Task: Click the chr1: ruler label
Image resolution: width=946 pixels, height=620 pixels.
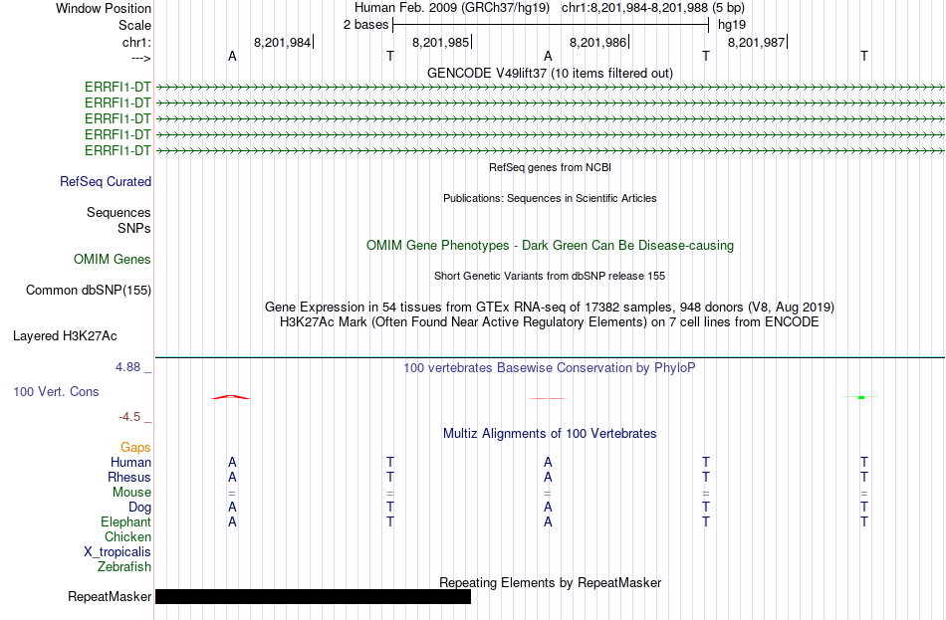Action: 136,42
